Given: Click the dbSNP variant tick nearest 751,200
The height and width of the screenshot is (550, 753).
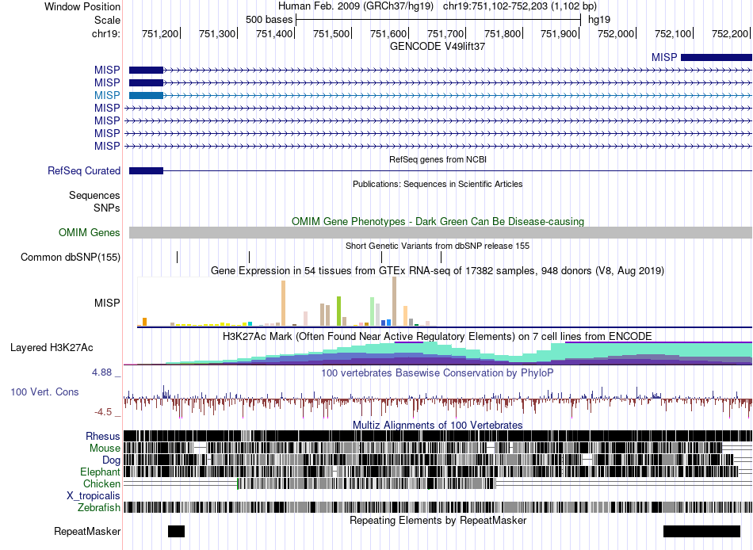Looking at the screenshot, I should [x=178, y=257].
